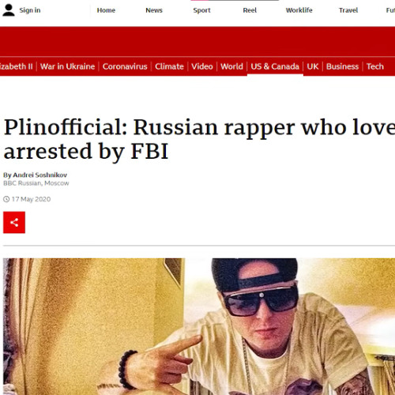This screenshot has height=395, width=395.
Task: Open the Video tab
Action: click(202, 66)
